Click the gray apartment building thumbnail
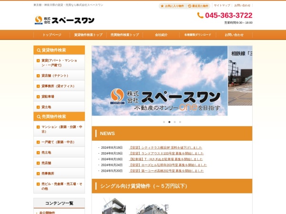The height and width of the screenshot is (214, 286). (114, 206)
